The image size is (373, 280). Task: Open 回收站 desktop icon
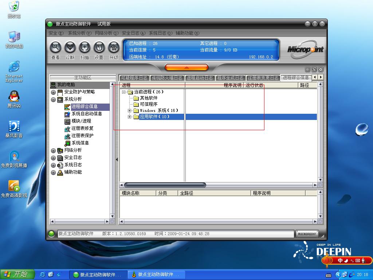[14, 10]
